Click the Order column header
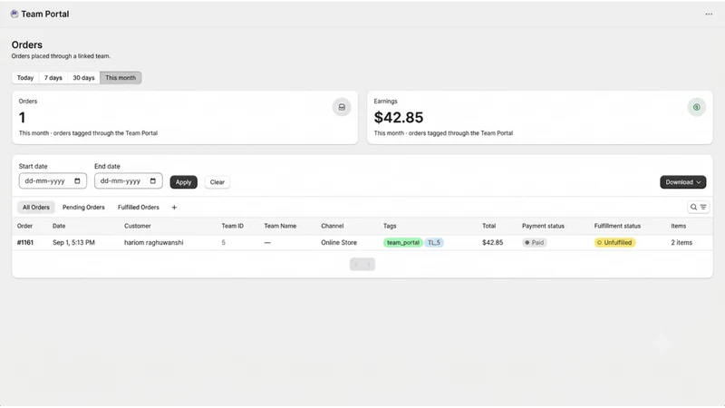This screenshot has width=725, height=408. coord(25,226)
